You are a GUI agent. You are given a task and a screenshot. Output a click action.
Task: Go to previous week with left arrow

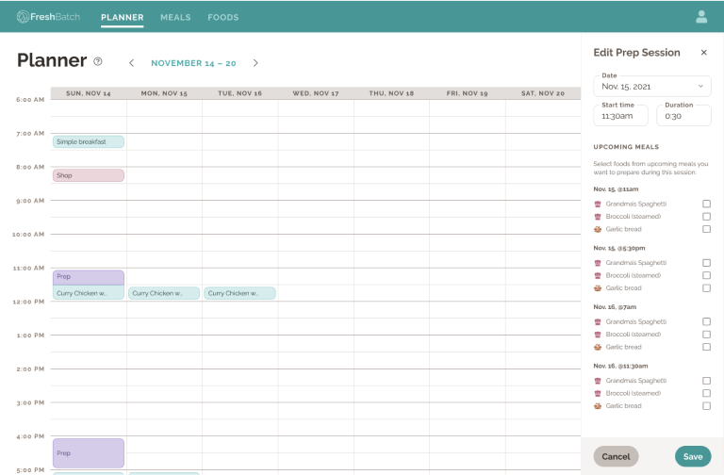click(x=131, y=63)
